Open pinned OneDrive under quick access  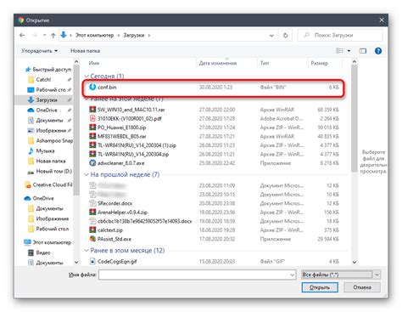42,111
